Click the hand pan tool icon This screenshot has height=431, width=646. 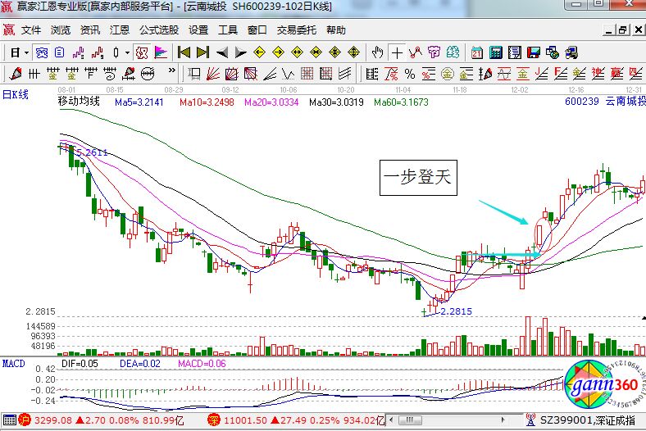coord(376,52)
